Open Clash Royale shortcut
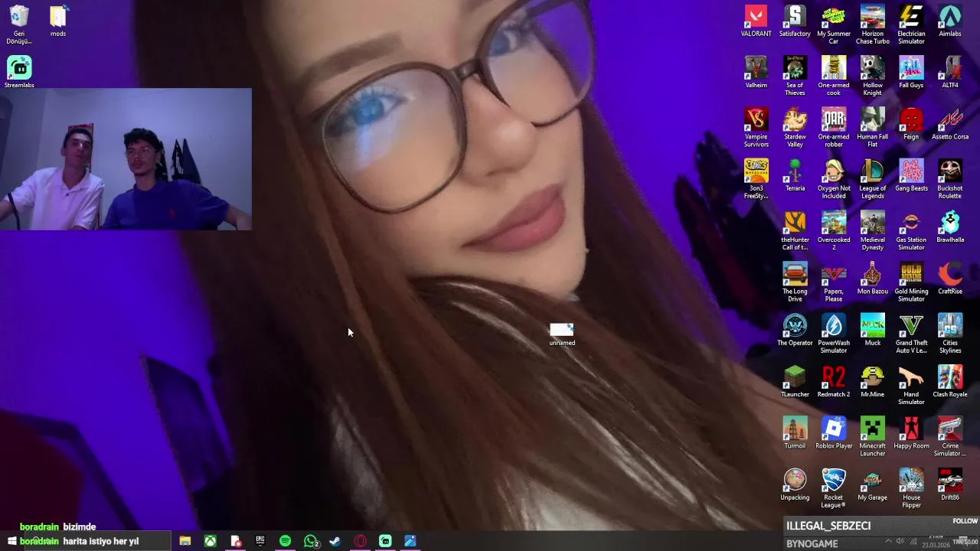 coord(950,380)
